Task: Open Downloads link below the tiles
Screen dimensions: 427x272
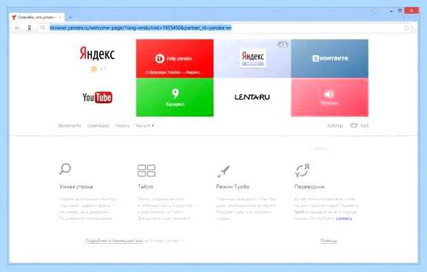Action: point(98,125)
